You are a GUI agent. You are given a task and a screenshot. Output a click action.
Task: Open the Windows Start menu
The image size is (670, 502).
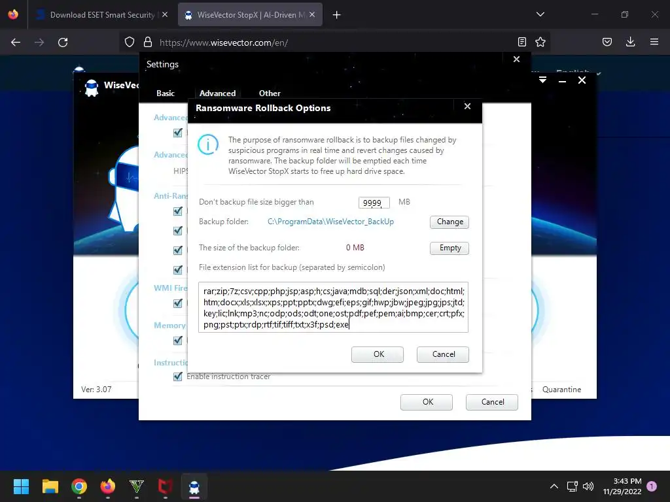21,486
